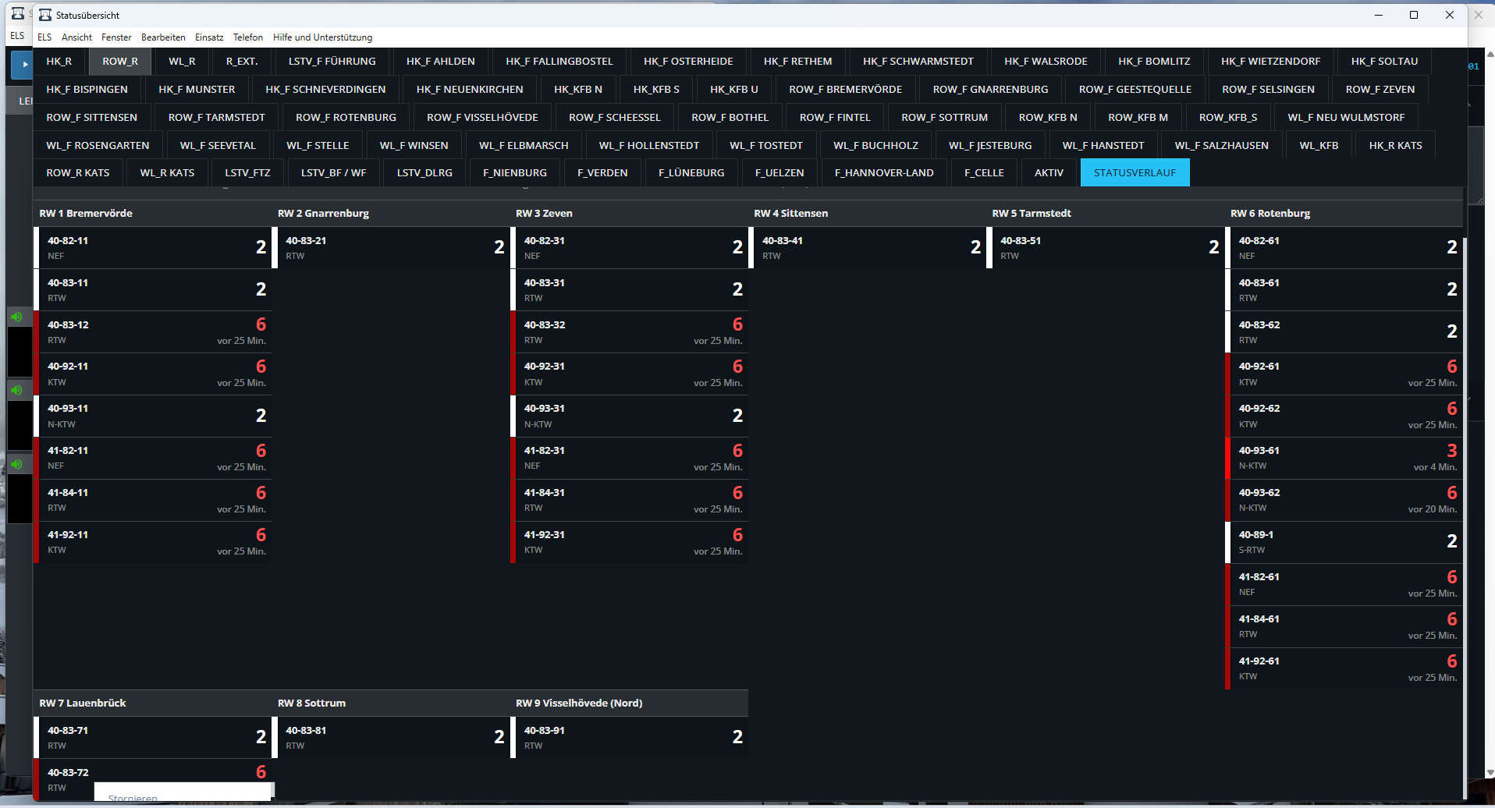Toggle the speaker icon beside 41-82-11 row
Image resolution: width=1495 pixels, height=808 pixels.
coord(16,464)
